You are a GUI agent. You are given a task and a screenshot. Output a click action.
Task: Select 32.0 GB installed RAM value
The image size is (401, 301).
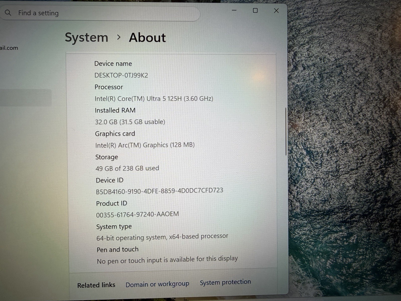(130, 122)
